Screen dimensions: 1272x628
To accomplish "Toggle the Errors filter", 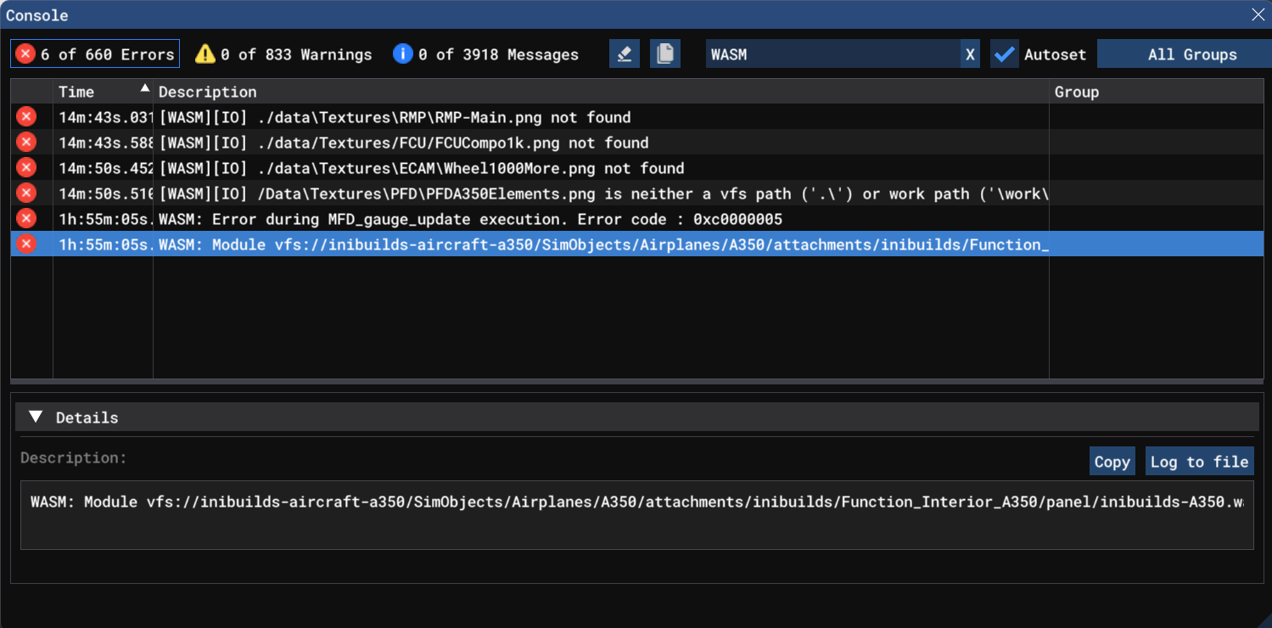I will coord(95,54).
